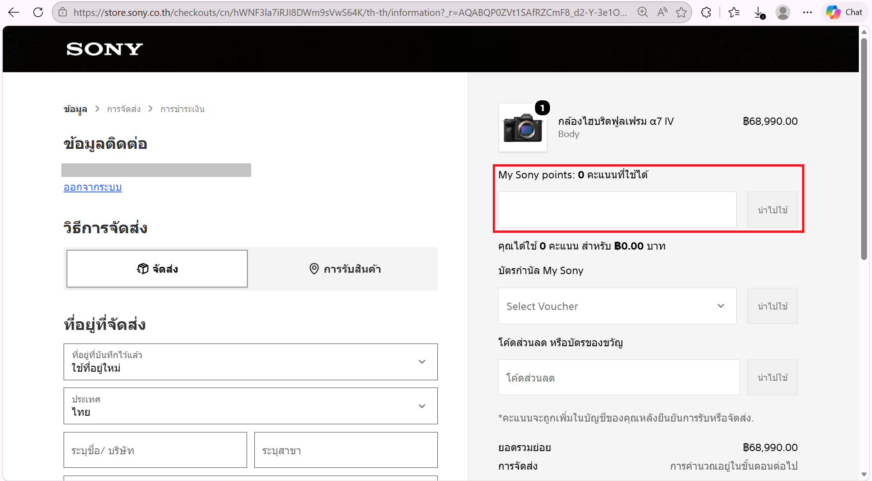Select the จัดส่ง delivery method
This screenshot has width=872, height=481.
click(x=157, y=269)
